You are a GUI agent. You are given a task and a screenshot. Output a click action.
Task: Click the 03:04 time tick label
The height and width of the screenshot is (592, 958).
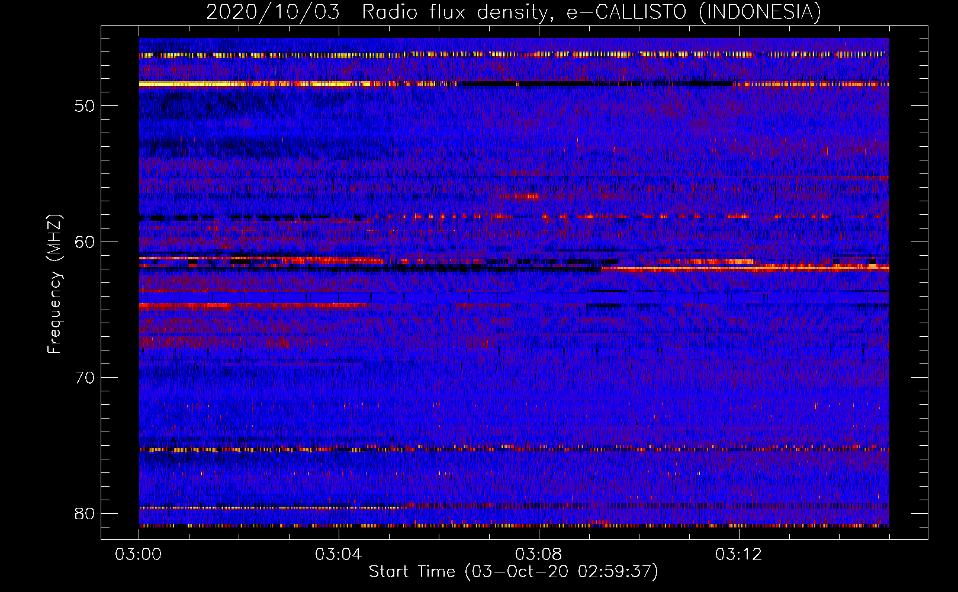(339, 555)
